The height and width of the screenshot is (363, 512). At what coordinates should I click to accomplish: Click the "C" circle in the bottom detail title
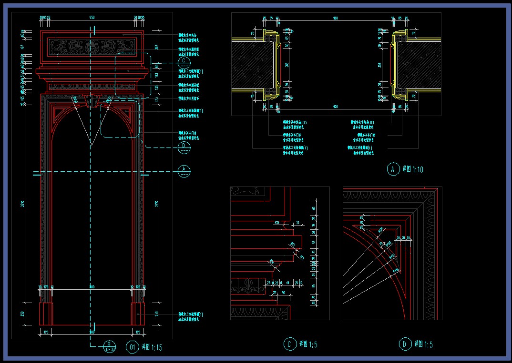(x=290, y=344)
